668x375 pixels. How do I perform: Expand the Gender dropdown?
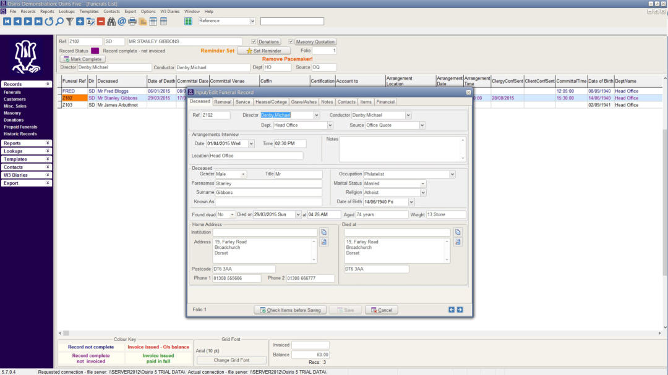coord(244,174)
